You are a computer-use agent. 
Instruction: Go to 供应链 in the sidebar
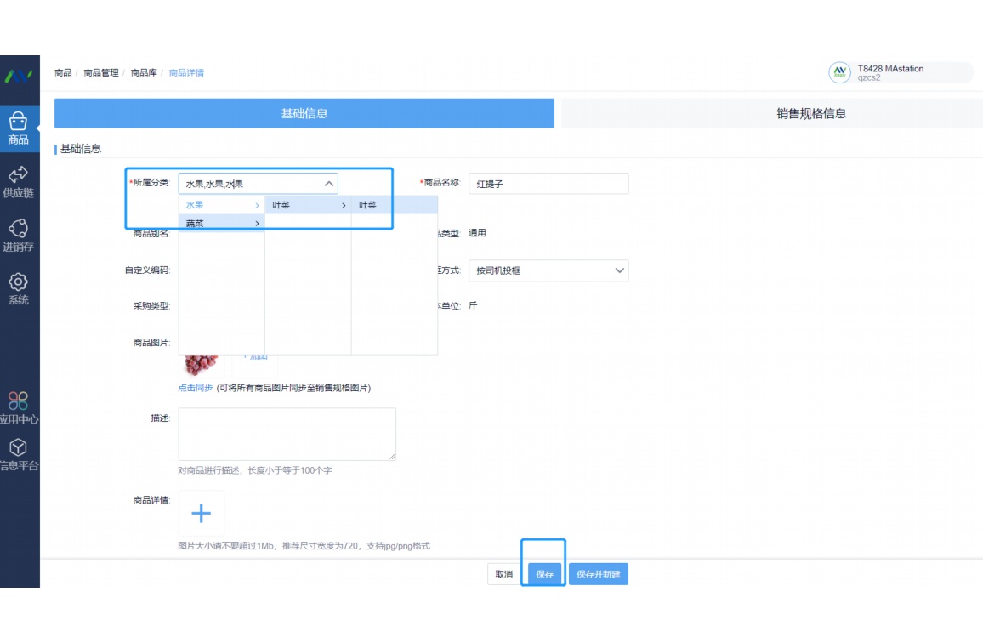tap(19, 181)
